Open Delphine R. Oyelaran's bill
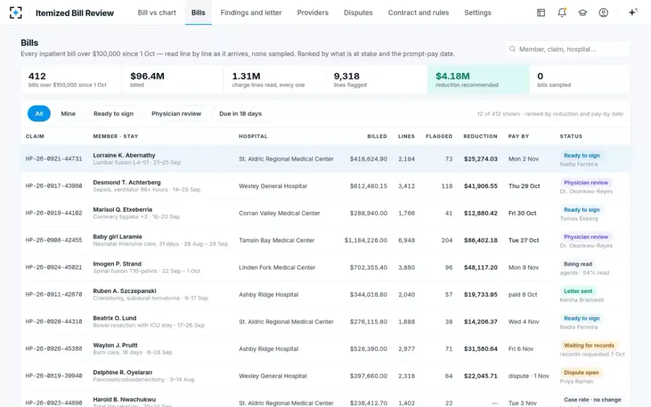Screen dimensions: 651x407 click(x=123, y=372)
